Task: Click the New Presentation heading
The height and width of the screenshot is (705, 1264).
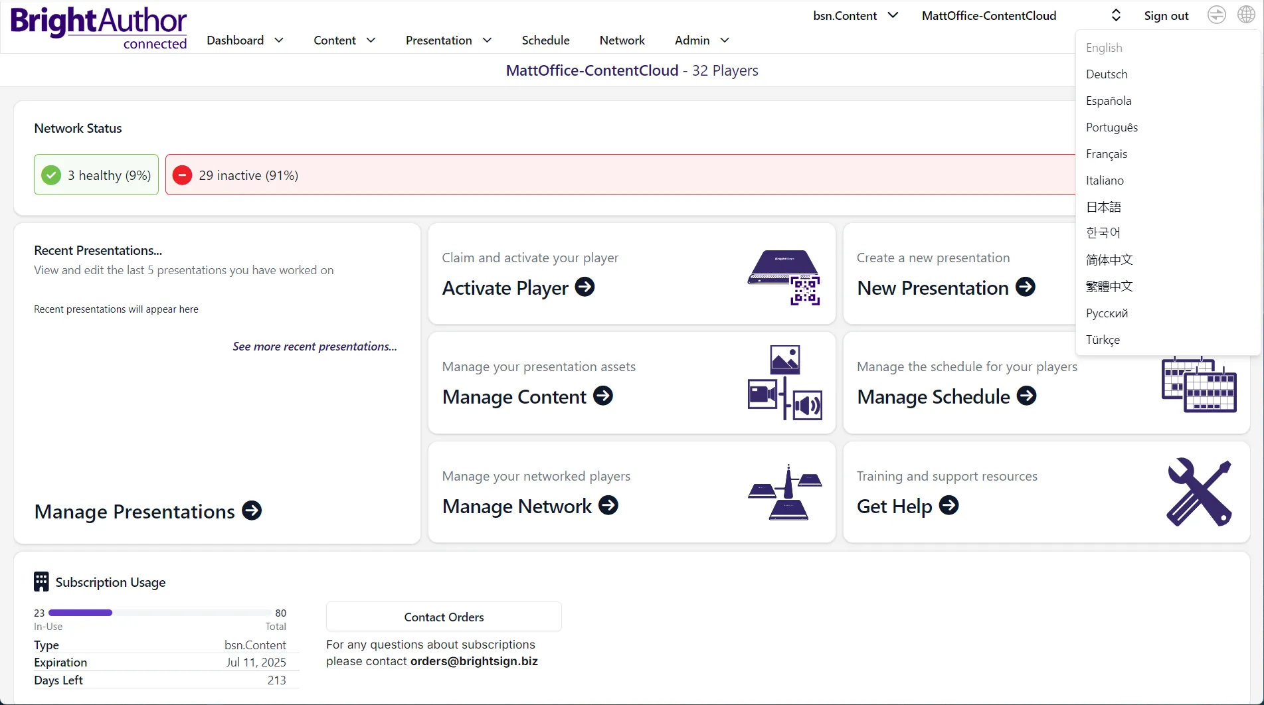Action: (933, 287)
